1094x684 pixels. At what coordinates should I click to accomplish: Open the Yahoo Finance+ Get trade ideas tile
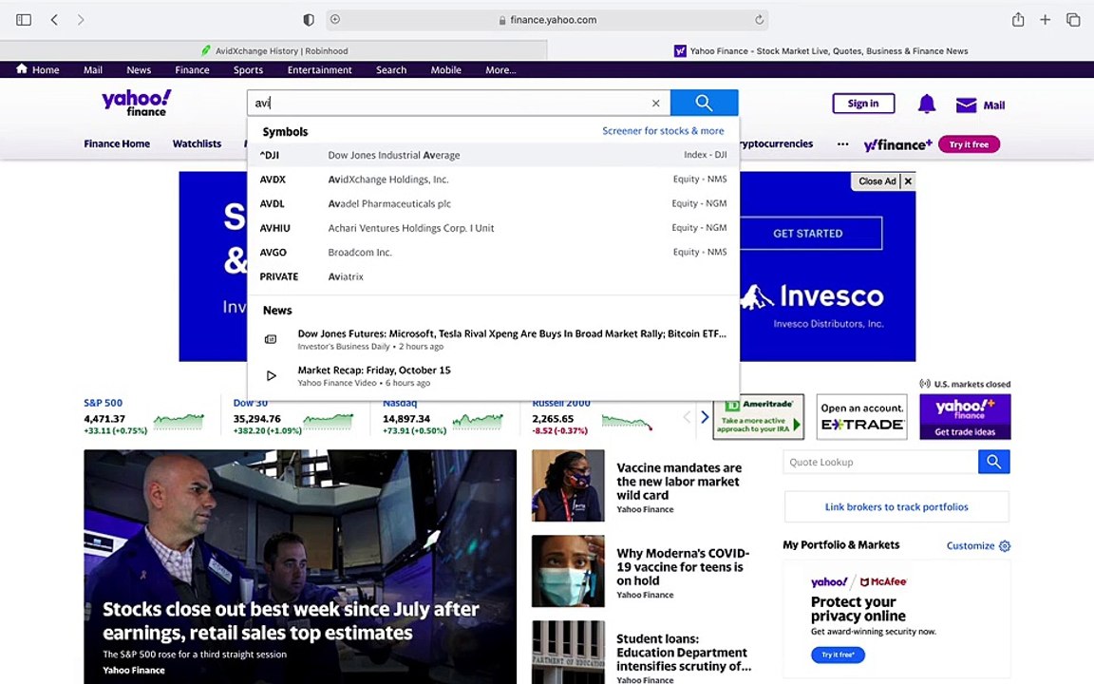click(965, 417)
